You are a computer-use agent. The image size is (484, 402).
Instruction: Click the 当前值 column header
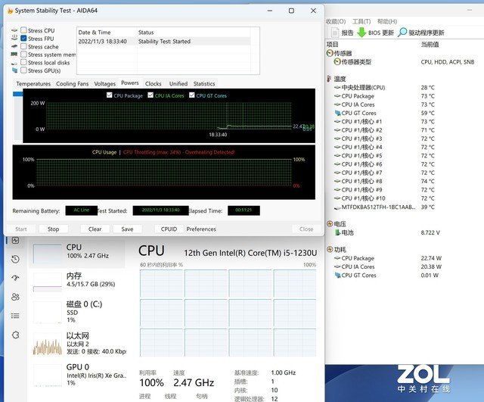pyautogui.click(x=430, y=45)
